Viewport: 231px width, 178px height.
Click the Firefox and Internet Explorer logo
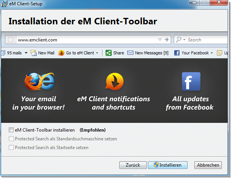coord(39,81)
